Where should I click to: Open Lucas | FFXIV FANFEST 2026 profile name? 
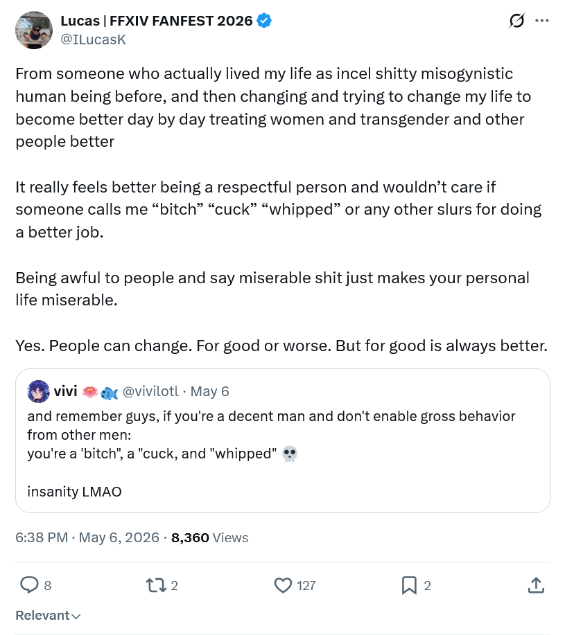click(x=157, y=21)
